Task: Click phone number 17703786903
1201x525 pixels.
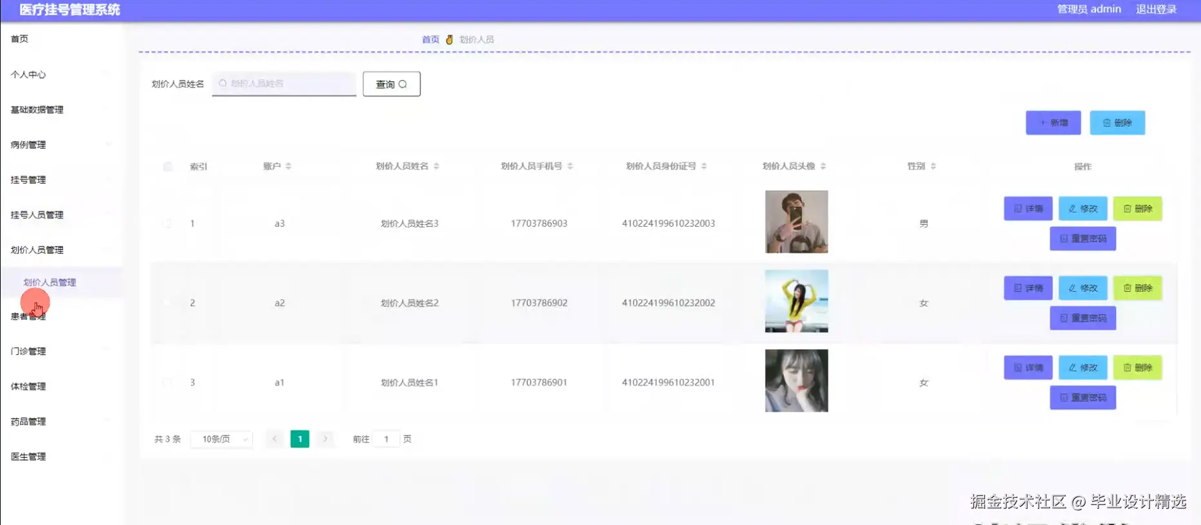Action: pos(539,224)
